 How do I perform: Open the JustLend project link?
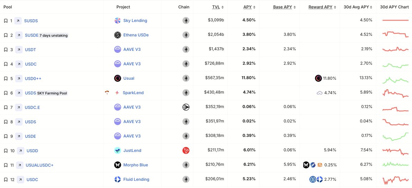[x=132, y=151]
